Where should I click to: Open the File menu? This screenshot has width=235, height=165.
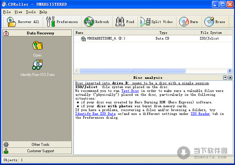click(x=7, y=12)
